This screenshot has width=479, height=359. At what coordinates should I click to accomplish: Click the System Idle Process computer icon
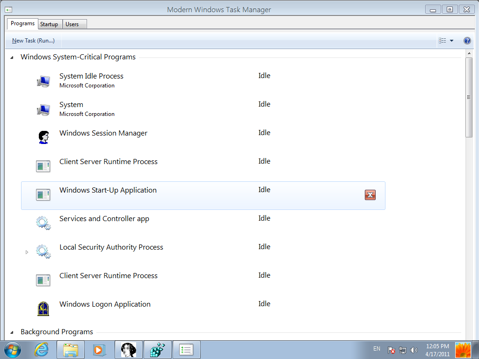(44, 81)
